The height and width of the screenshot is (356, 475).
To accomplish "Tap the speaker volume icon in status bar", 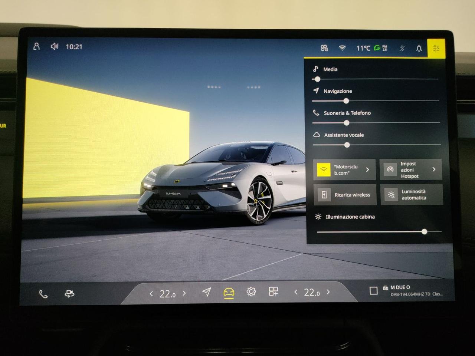I will click(x=55, y=46).
